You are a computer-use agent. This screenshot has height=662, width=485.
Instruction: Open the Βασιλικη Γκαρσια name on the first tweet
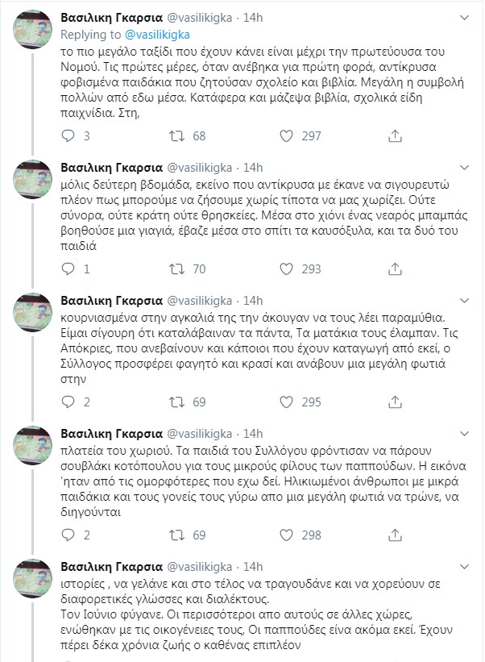tap(112, 18)
